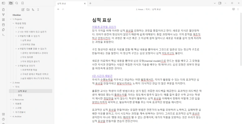This screenshot has height=124, width=242.
Task: Toggle the right sidebar panel icon
Action: [x=220, y=3]
